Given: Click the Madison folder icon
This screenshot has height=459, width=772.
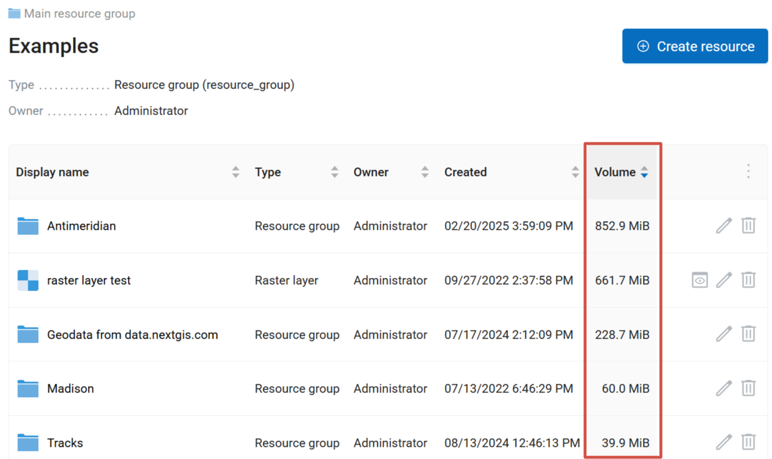Looking at the screenshot, I should [x=28, y=388].
